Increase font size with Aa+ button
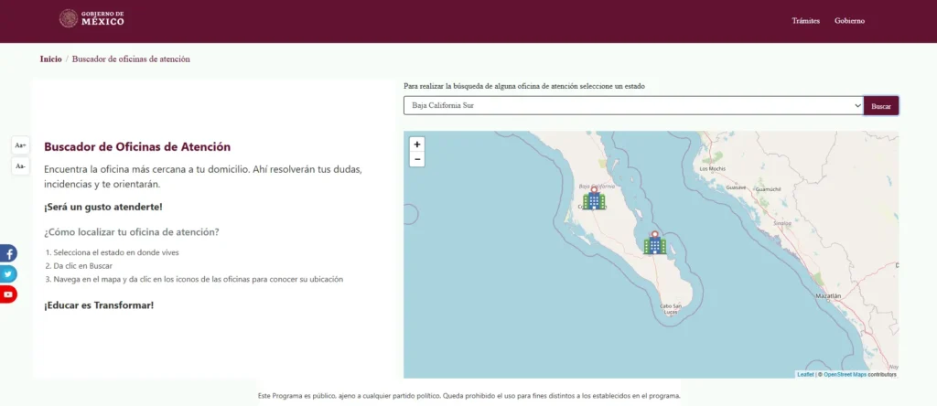937x406 pixels. point(20,145)
